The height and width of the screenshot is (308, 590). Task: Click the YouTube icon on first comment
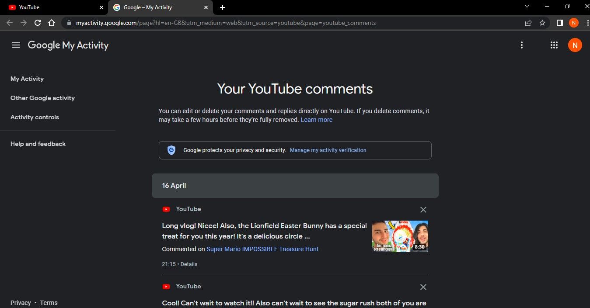point(166,209)
